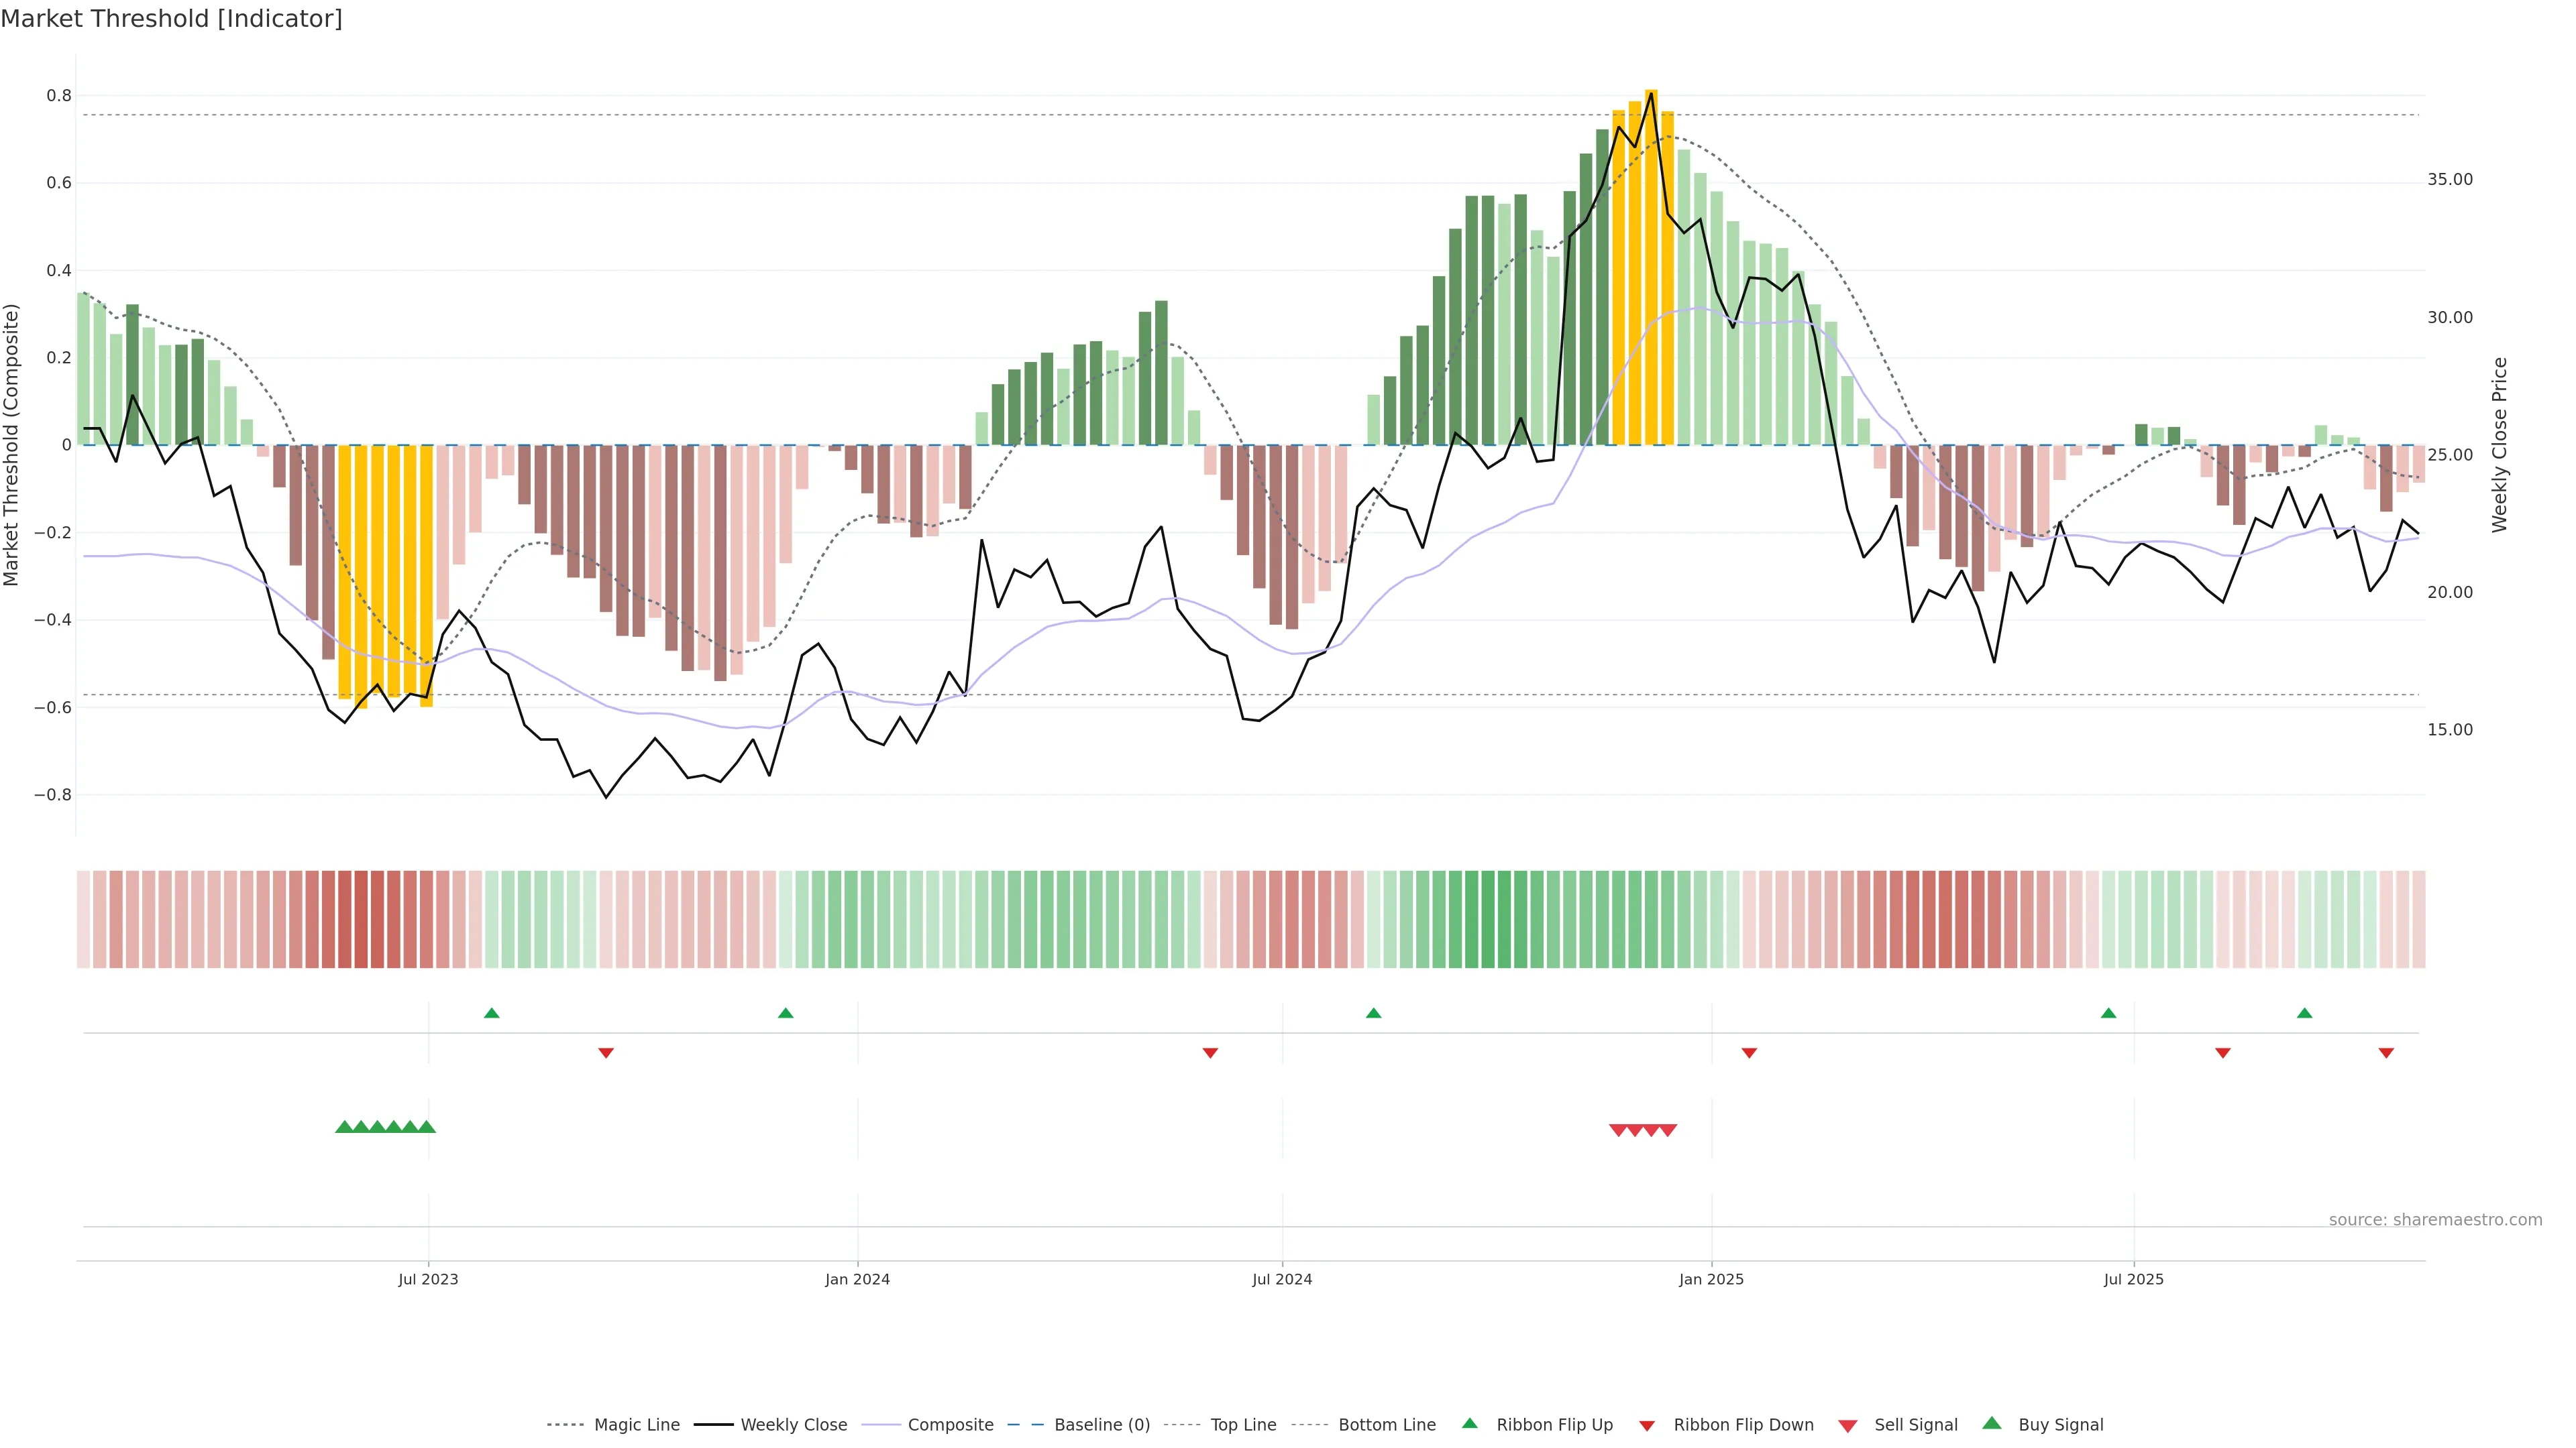Click the Ribbon Flip Down legend triangle

pyautogui.click(x=1647, y=1426)
